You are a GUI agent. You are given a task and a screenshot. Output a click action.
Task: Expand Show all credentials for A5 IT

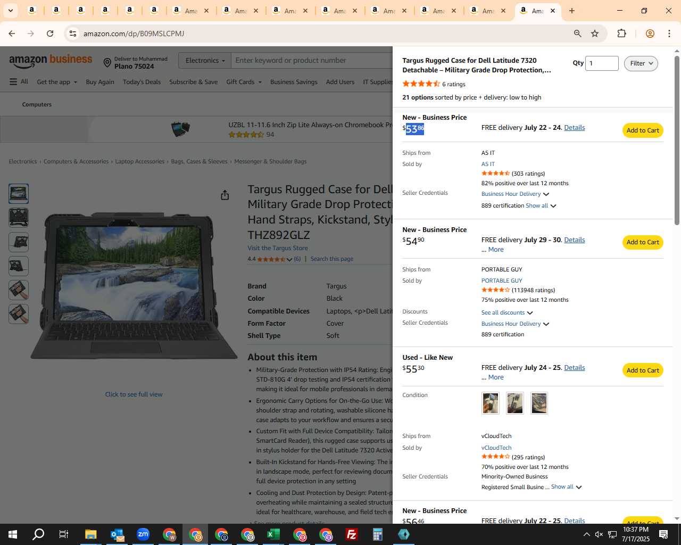tap(541, 205)
